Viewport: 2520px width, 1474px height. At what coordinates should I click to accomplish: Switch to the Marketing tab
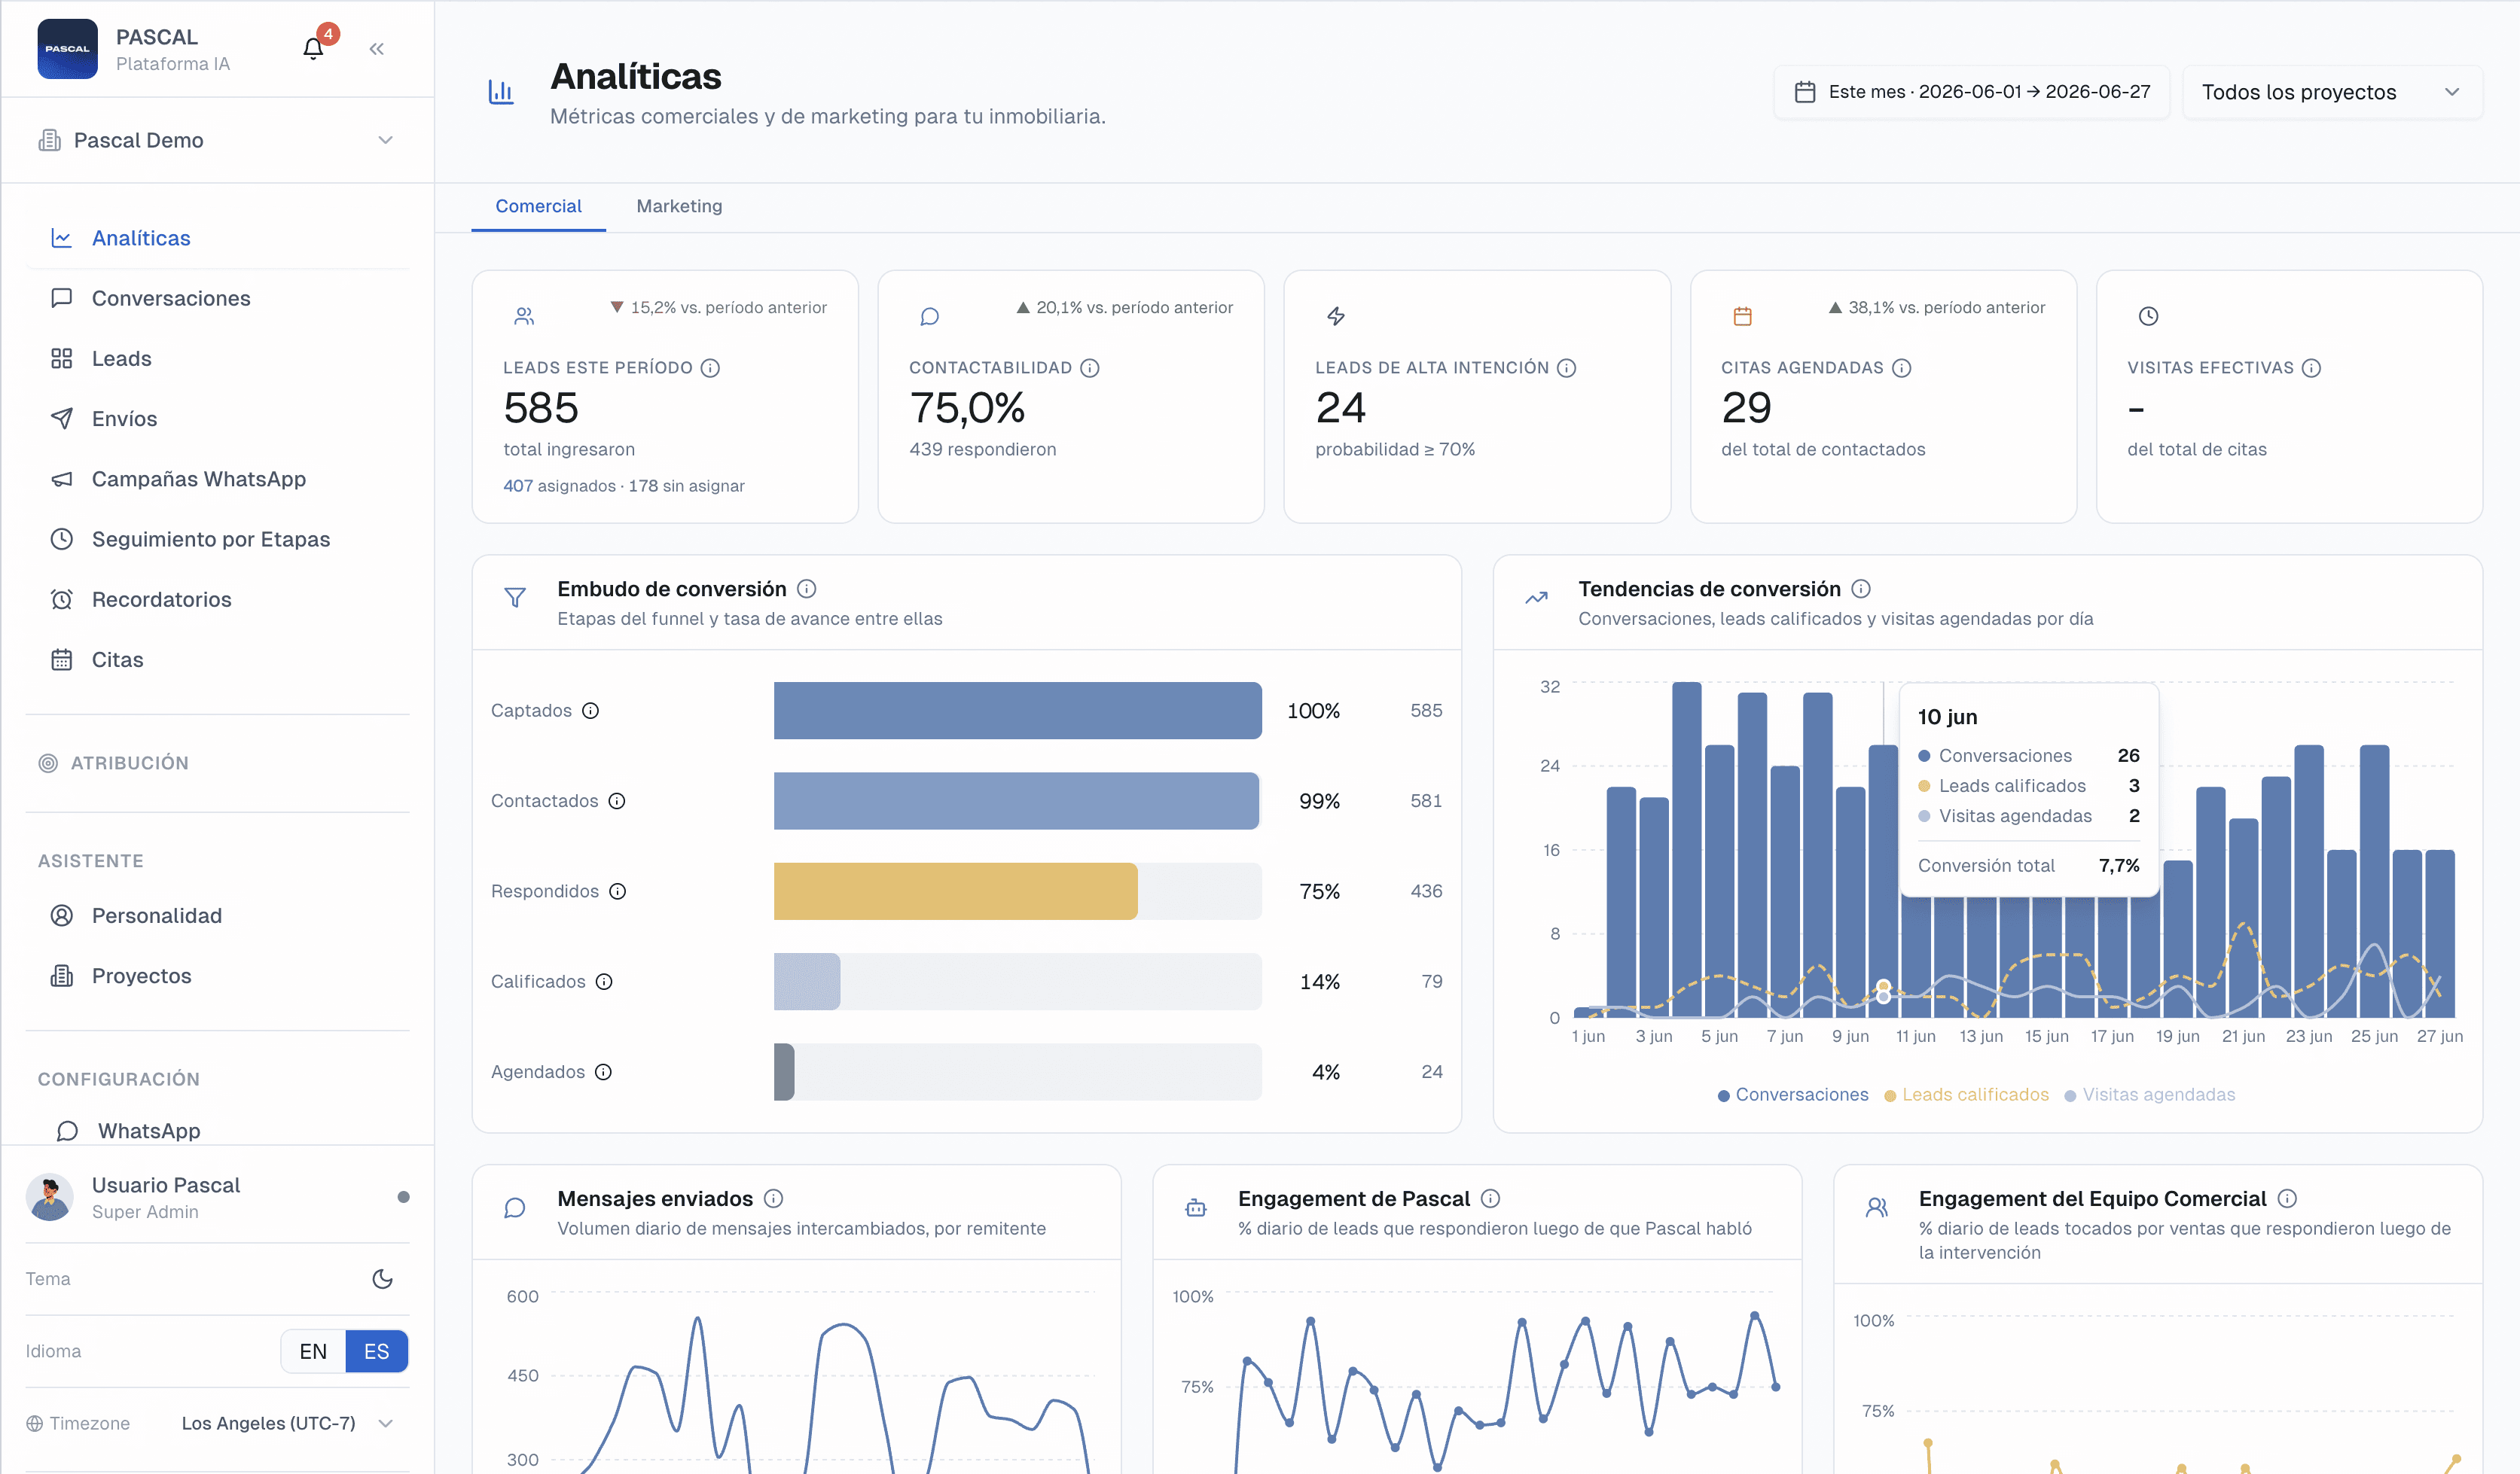tap(679, 206)
